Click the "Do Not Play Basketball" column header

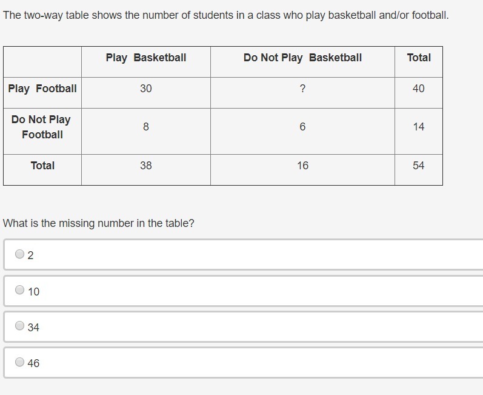(302, 58)
